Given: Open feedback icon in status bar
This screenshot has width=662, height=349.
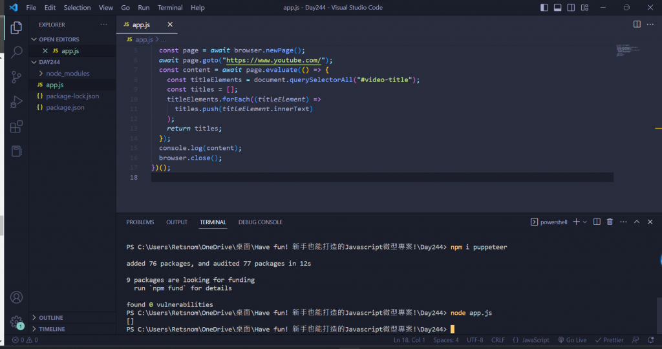Looking at the screenshot, I should [x=635, y=340].
